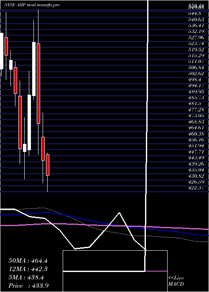This screenshot has width=209, height=292.
Task: Click the NYSE AMP mail.munafa.pro title text
Action: 32,5
